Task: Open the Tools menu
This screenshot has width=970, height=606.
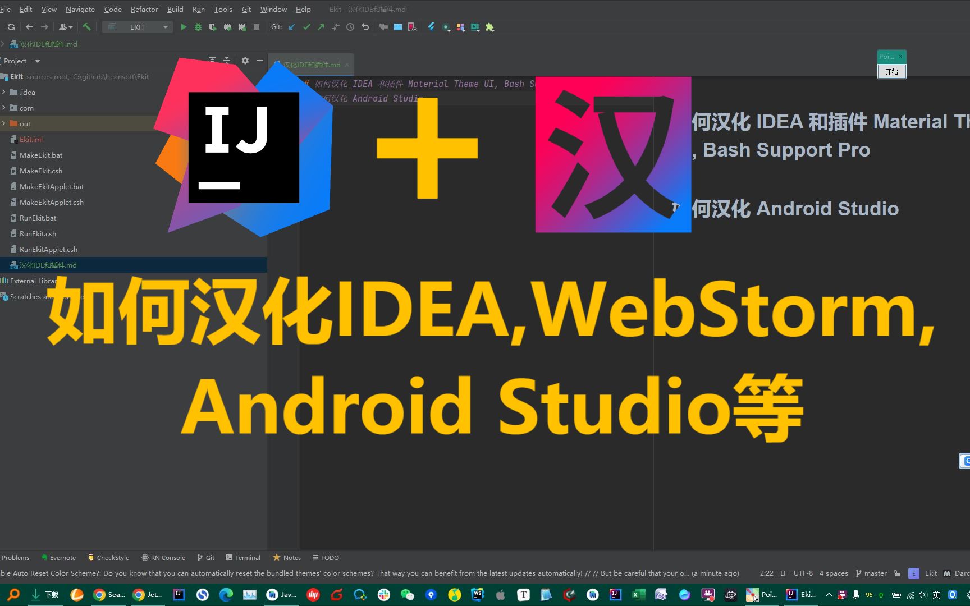Action: [x=223, y=9]
